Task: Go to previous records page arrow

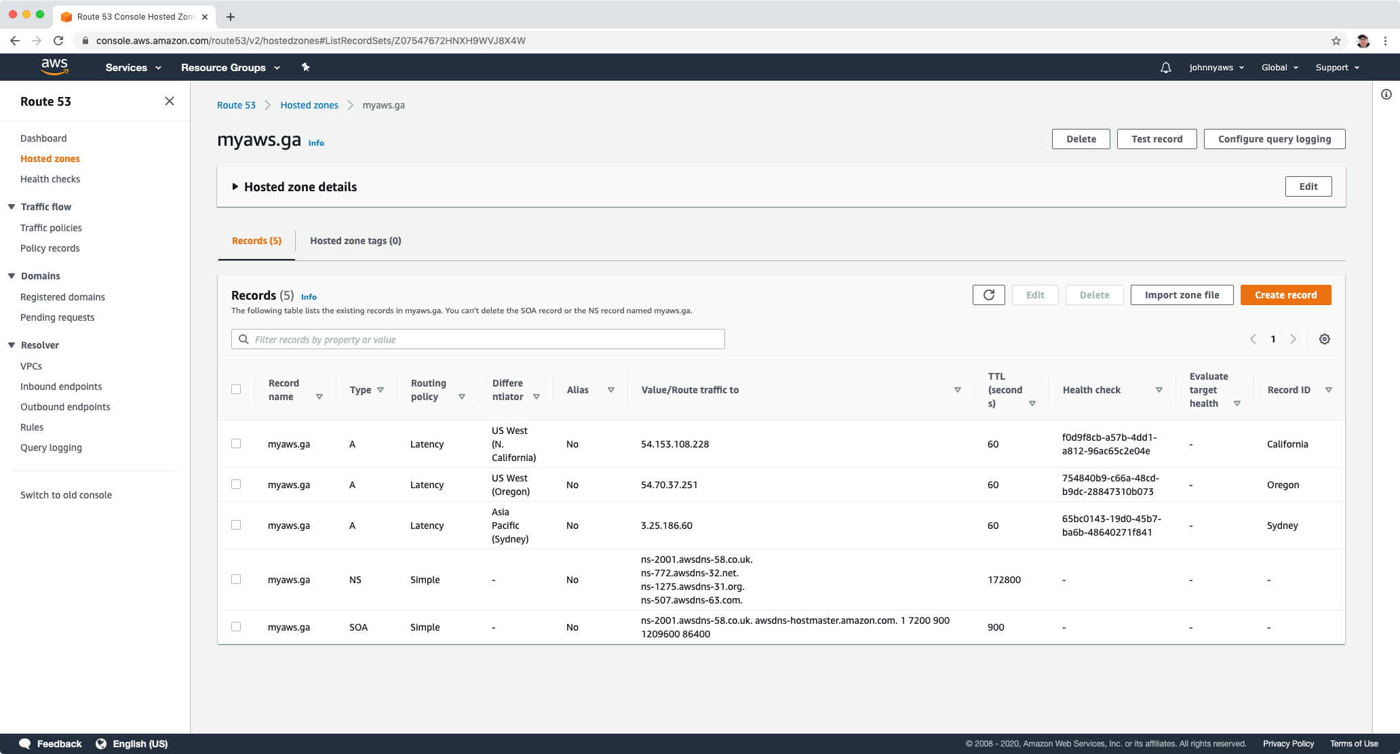Action: (1253, 339)
